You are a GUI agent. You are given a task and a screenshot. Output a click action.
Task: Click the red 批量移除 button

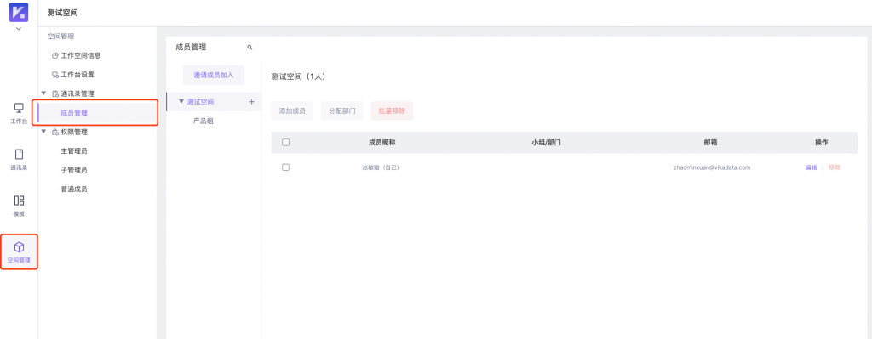(x=392, y=111)
